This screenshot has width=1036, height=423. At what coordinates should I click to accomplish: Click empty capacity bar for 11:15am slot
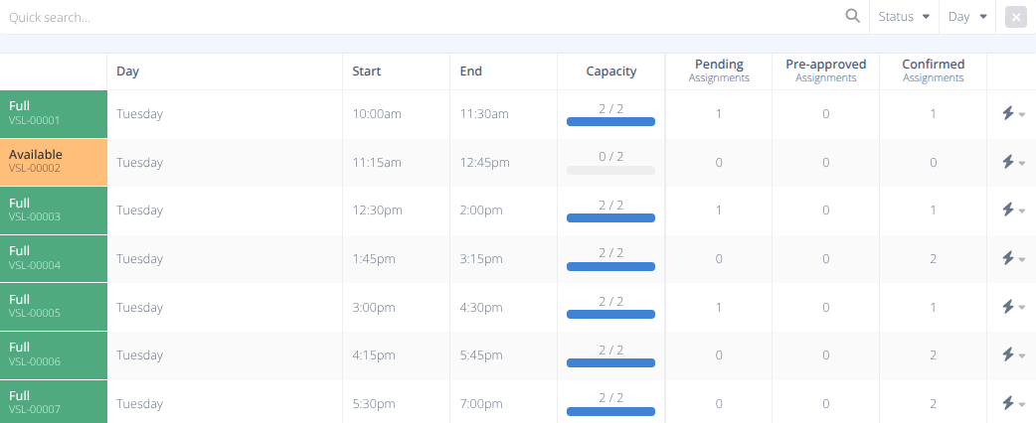coord(610,170)
